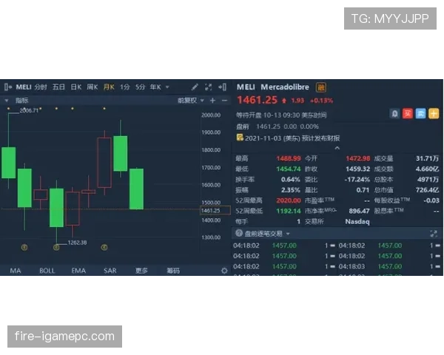Screen dimensions: 444x355
Task: Click the first earnings E marker under the chart
Action: pyautogui.click(x=24, y=248)
